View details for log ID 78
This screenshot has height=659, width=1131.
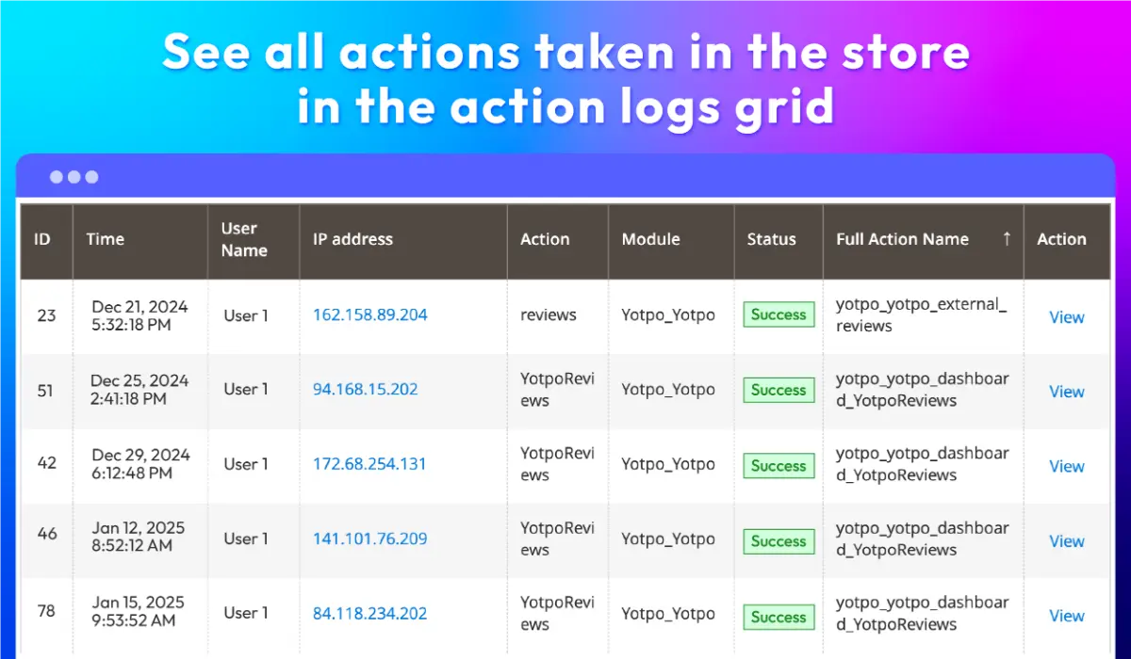1066,616
